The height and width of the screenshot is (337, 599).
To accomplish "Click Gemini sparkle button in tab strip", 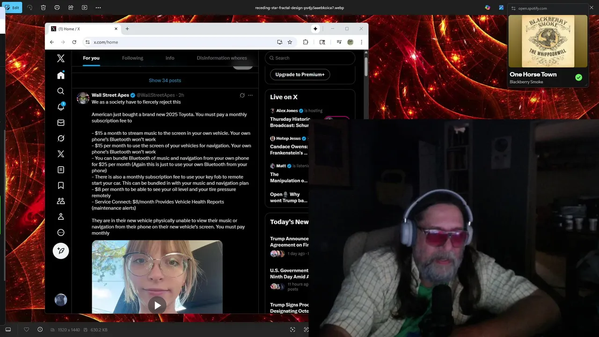I will pyautogui.click(x=315, y=29).
